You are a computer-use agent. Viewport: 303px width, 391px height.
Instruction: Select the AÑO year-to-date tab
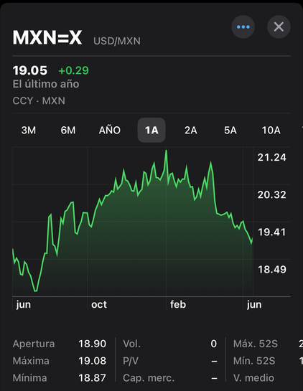[110, 130]
